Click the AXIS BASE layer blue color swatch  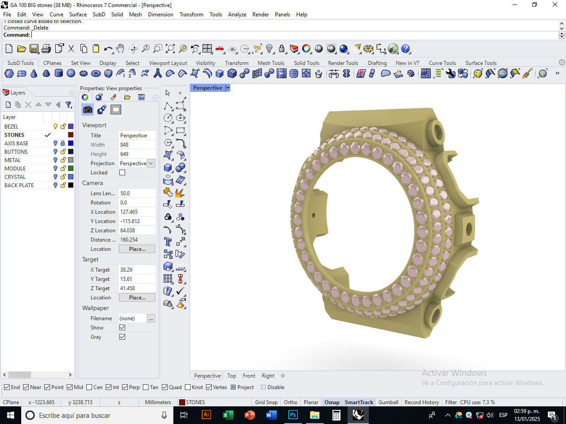(71, 143)
